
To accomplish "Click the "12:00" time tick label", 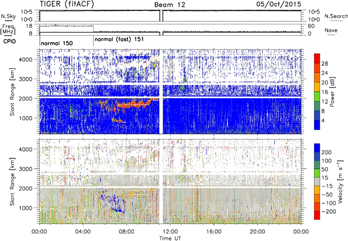I will click(x=170, y=232).
